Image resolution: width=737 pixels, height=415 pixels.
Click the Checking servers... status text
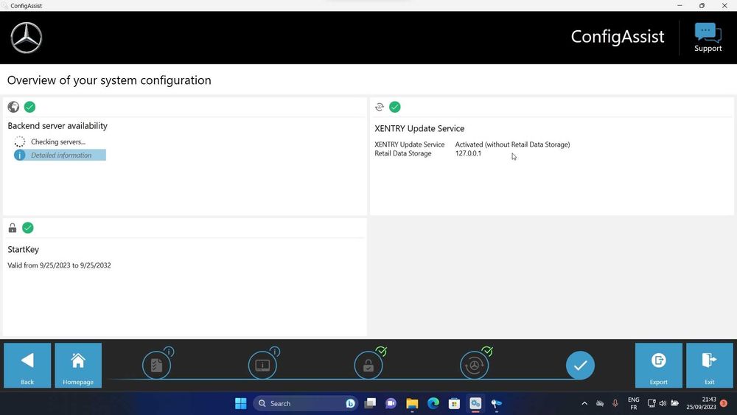pyautogui.click(x=58, y=142)
